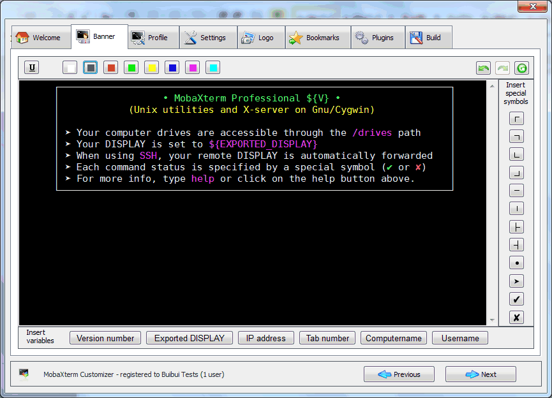Click the magenta SSH word in banner
The height and width of the screenshot is (398, 552).
(x=148, y=156)
